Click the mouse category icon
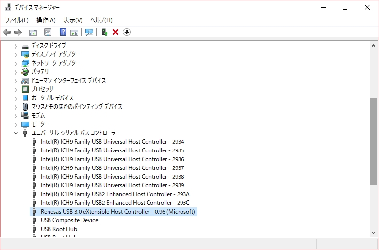The width and height of the screenshot is (379, 250). tap(25, 107)
